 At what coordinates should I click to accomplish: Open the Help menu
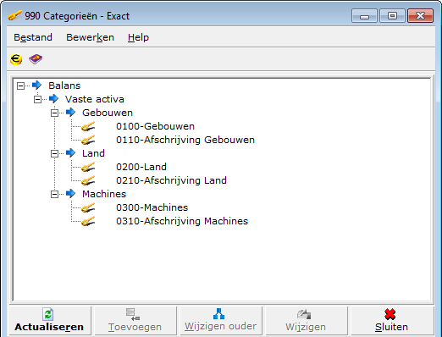[138, 37]
